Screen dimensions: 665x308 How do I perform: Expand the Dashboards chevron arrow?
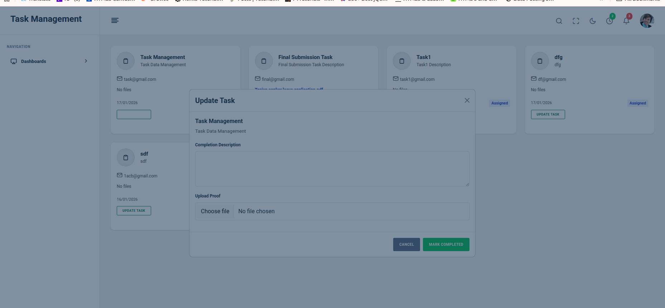86,61
